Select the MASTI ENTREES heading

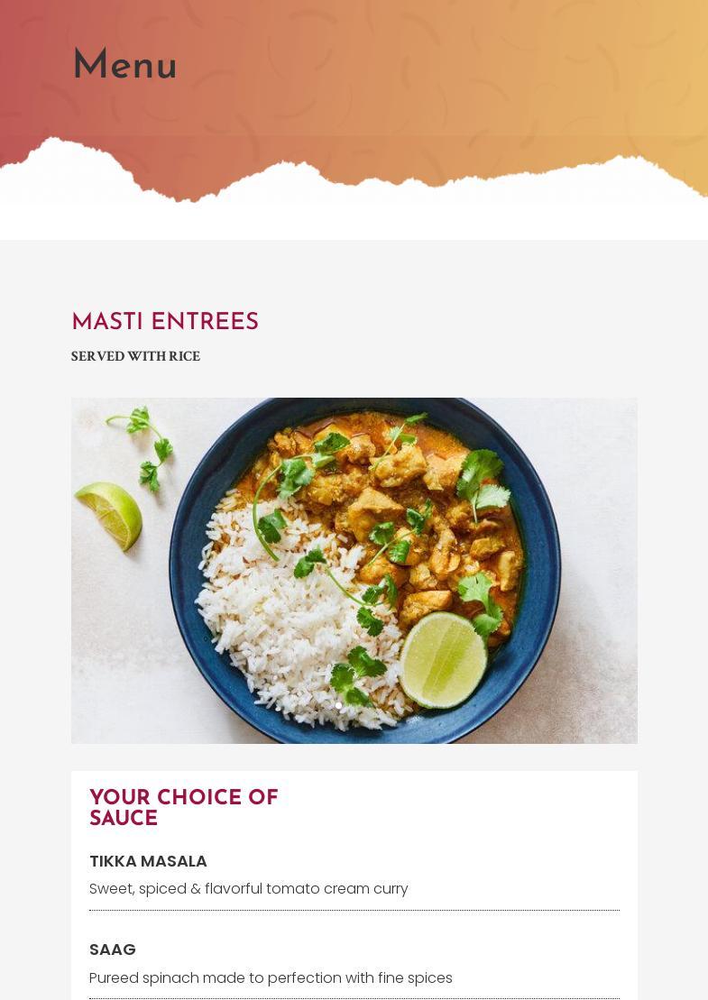[165, 321]
